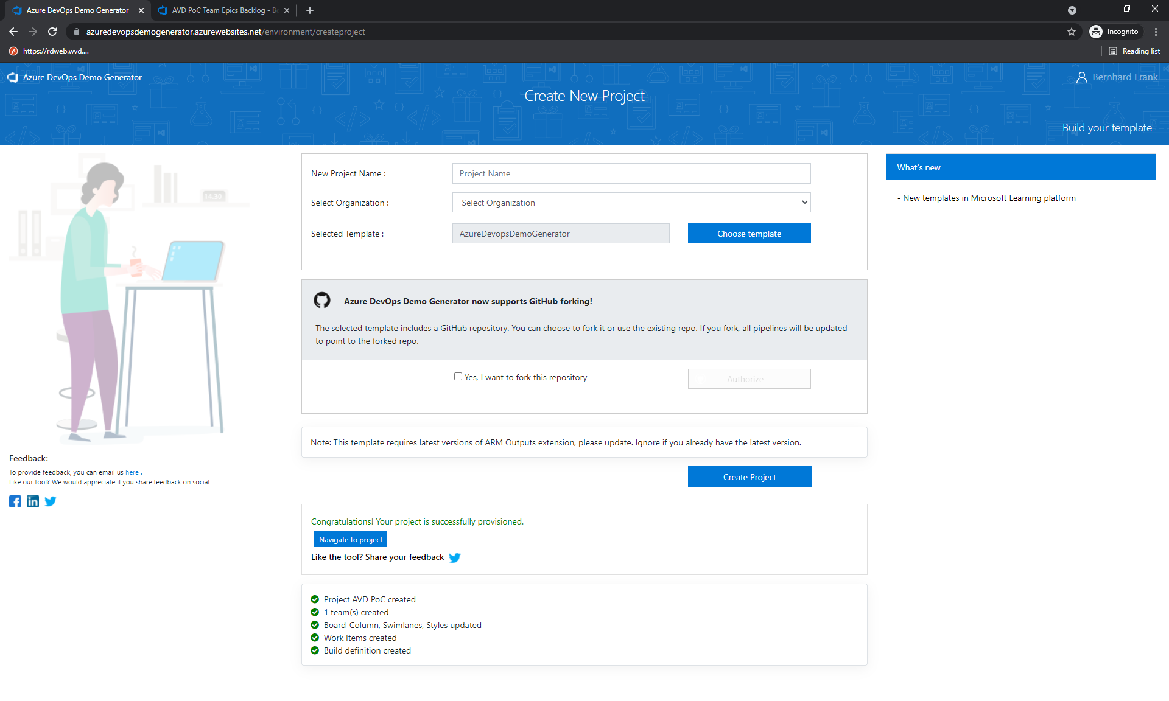Open Bernhard Frank user profile
This screenshot has width=1169, height=701.
tap(1117, 77)
